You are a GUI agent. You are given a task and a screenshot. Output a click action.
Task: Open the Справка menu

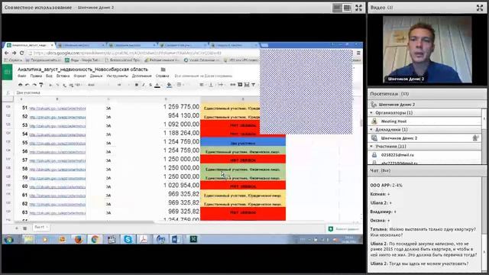click(162, 76)
